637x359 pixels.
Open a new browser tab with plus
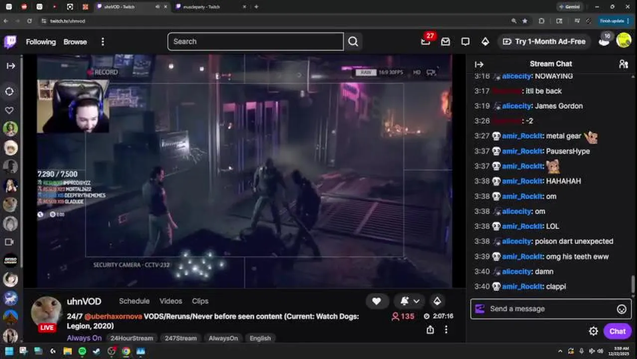256,7
